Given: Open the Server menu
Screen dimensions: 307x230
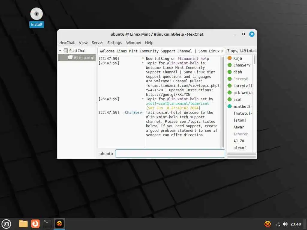Looking at the screenshot, I should (97, 43).
